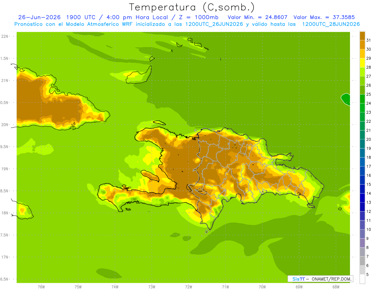The image size is (377, 291).
Task: Click the olive green swatch between 25 and 26
Action: 362,90
